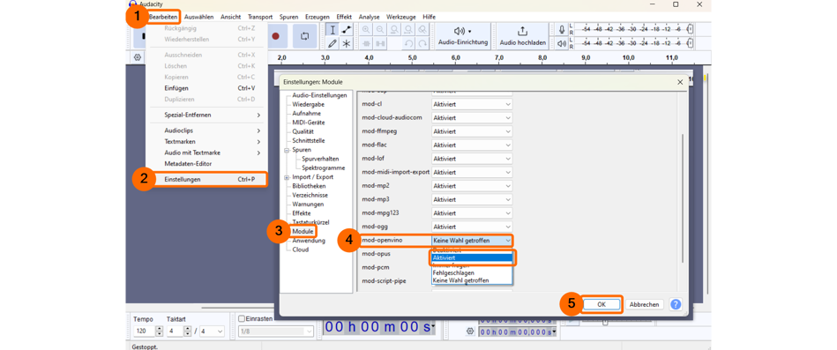Enable the Einrasten checkbox
Image resolution: width=837 pixels, height=350 pixels.
click(242, 318)
